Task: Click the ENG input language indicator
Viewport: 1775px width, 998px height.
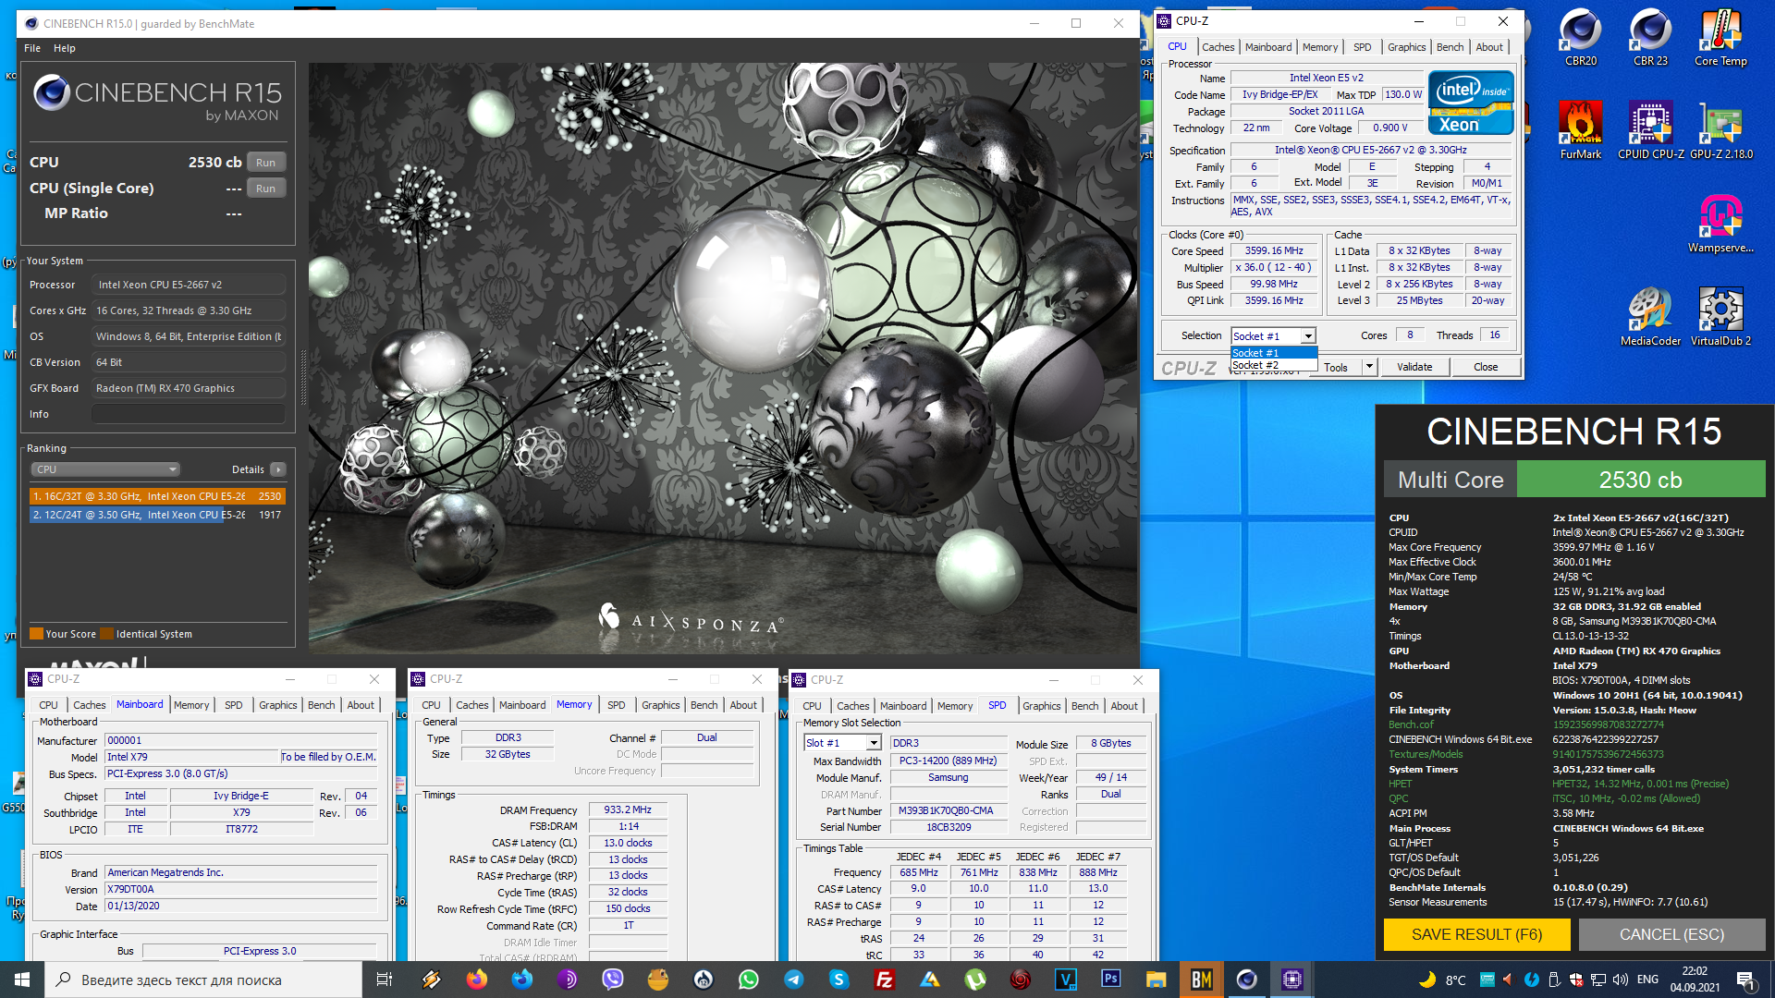Action: [x=1647, y=980]
